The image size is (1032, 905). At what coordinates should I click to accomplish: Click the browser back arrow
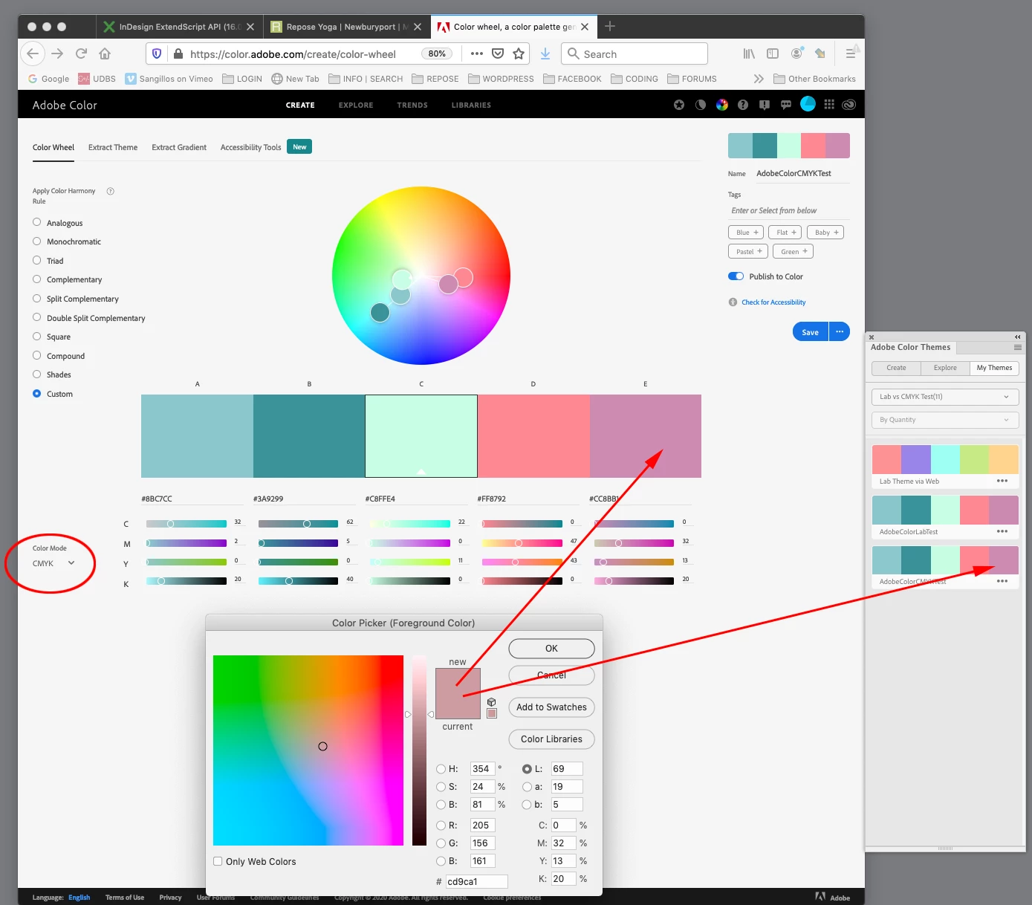click(33, 53)
